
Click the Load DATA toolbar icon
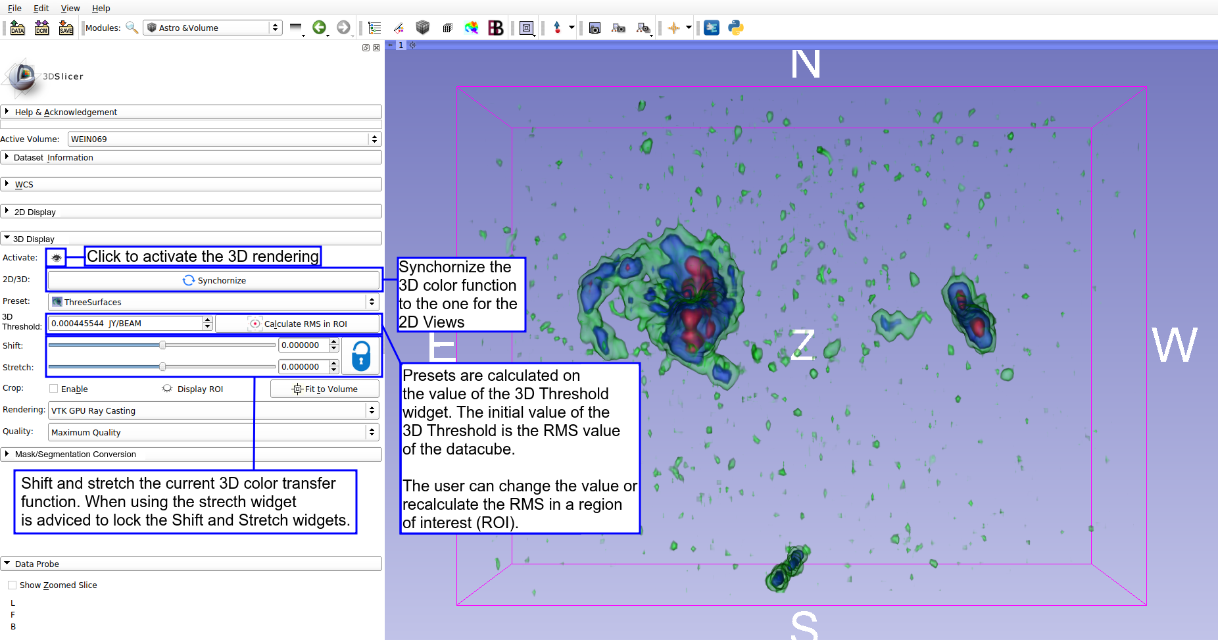pyautogui.click(x=18, y=28)
